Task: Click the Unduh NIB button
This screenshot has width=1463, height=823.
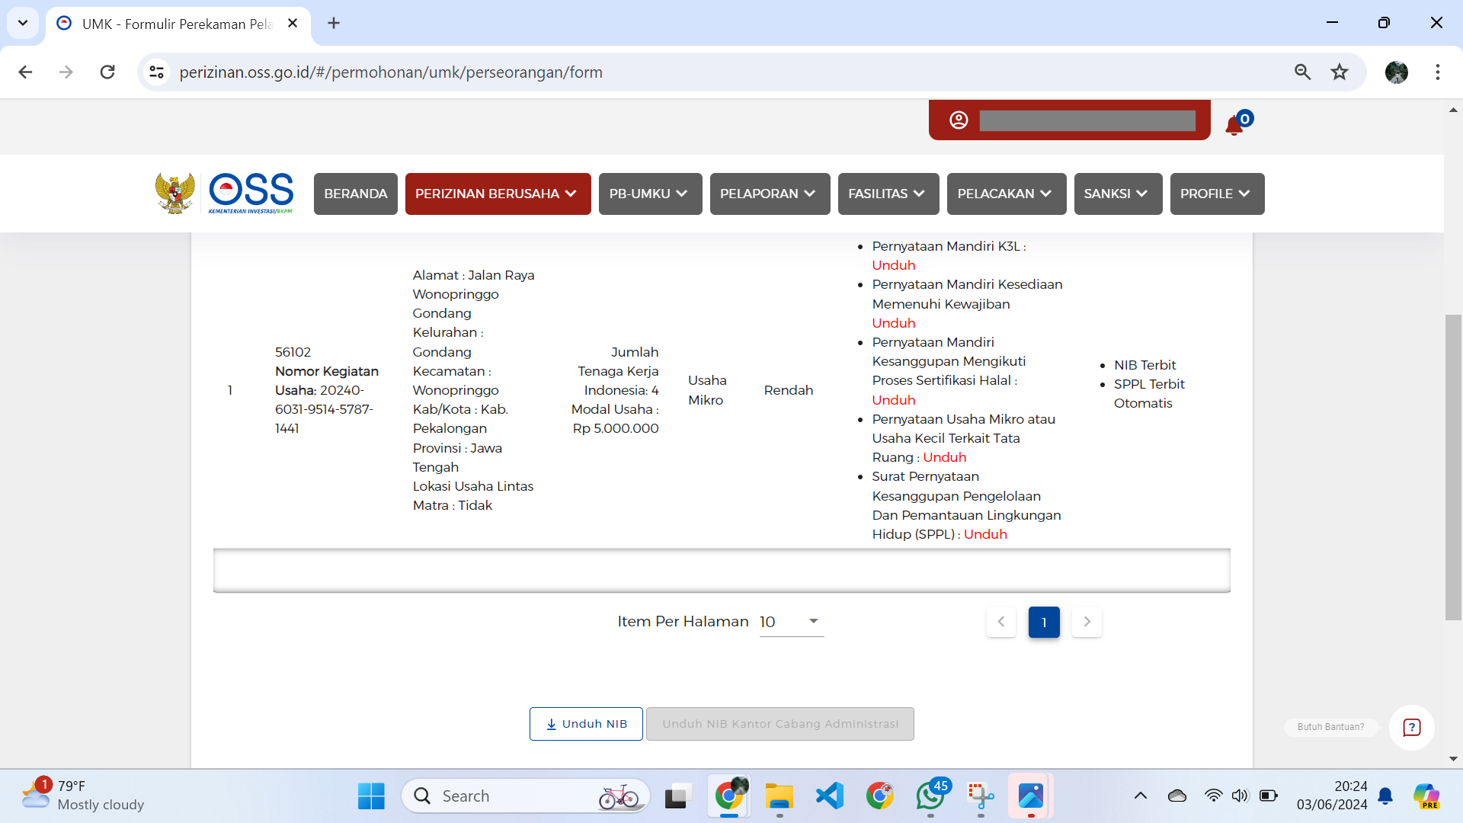Action: (x=586, y=724)
